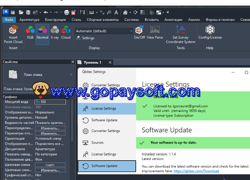
Task: Click the Условный север orientation value
Action: tap(48, 139)
